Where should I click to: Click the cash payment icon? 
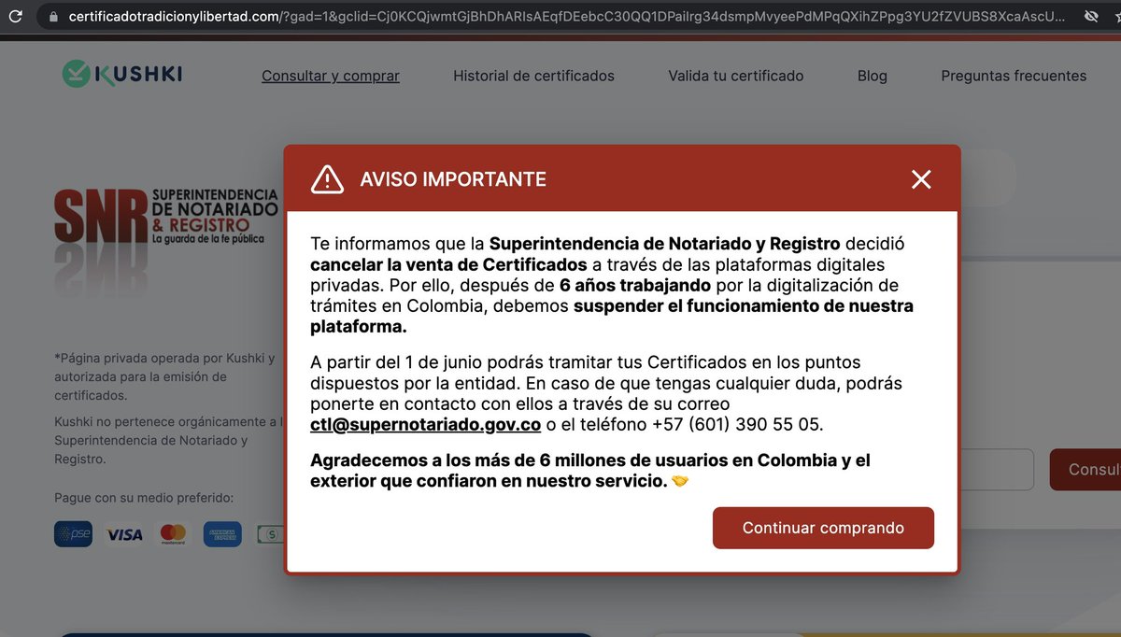270,534
